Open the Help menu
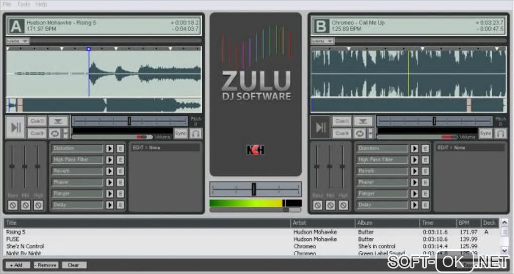The image size is (514, 274). (x=41, y=4)
